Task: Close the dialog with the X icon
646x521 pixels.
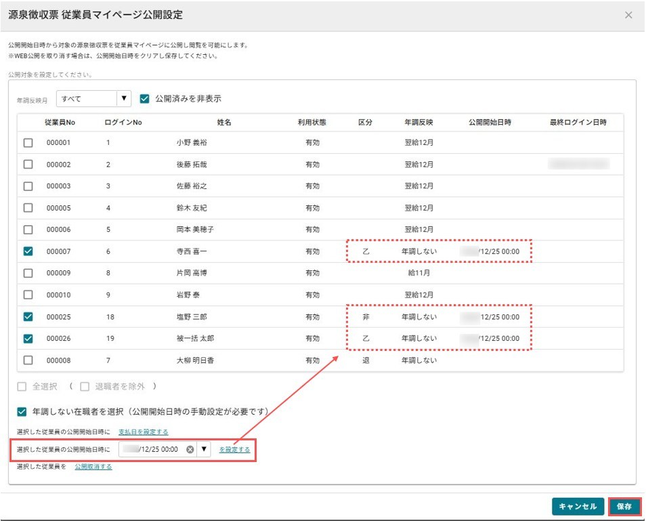Action: 628,16
